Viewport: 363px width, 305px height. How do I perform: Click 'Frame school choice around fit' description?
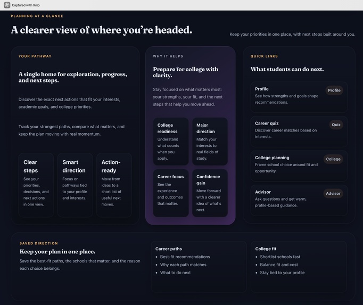pyautogui.click(x=286, y=168)
